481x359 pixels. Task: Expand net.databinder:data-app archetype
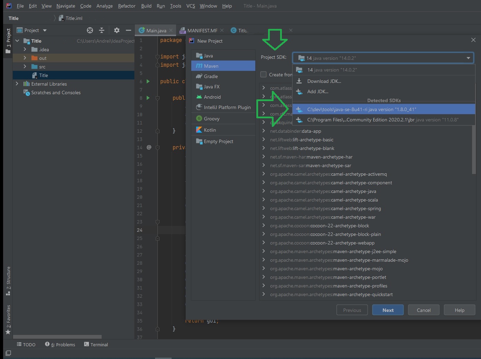click(x=264, y=131)
